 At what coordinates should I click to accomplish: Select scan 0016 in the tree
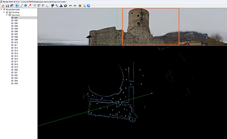pyautogui.click(x=16, y=59)
